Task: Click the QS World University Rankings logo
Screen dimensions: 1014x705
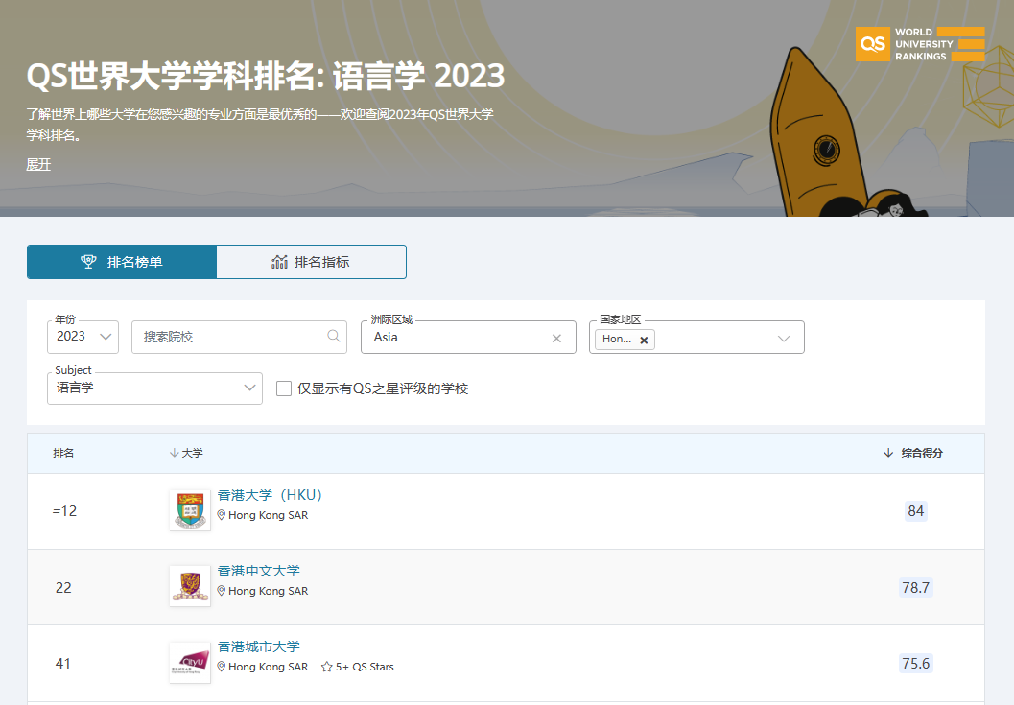Action: 920,44
